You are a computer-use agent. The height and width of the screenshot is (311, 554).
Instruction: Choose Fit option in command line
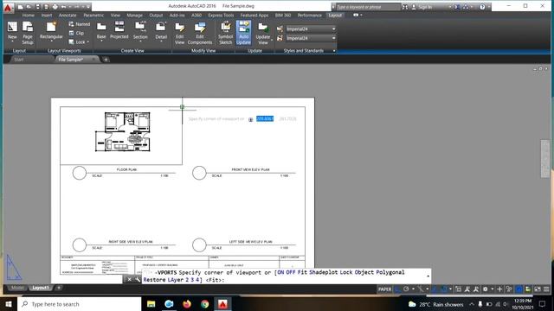(x=302, y=272)
